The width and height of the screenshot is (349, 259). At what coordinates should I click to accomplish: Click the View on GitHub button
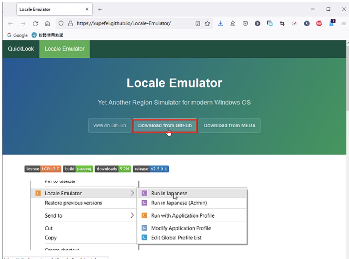[x=109, y=125]
